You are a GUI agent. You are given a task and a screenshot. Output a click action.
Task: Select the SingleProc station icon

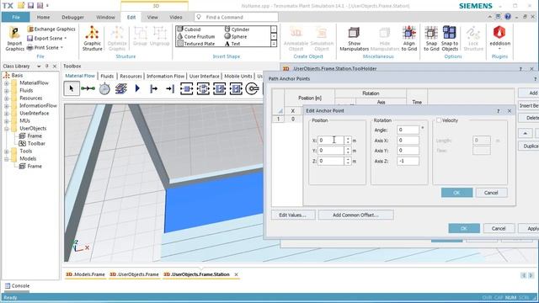click(x=187, y=88)
